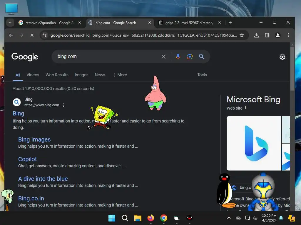Clear the Google search query
Screen dimensions: 301x225
tap(163, 57)
